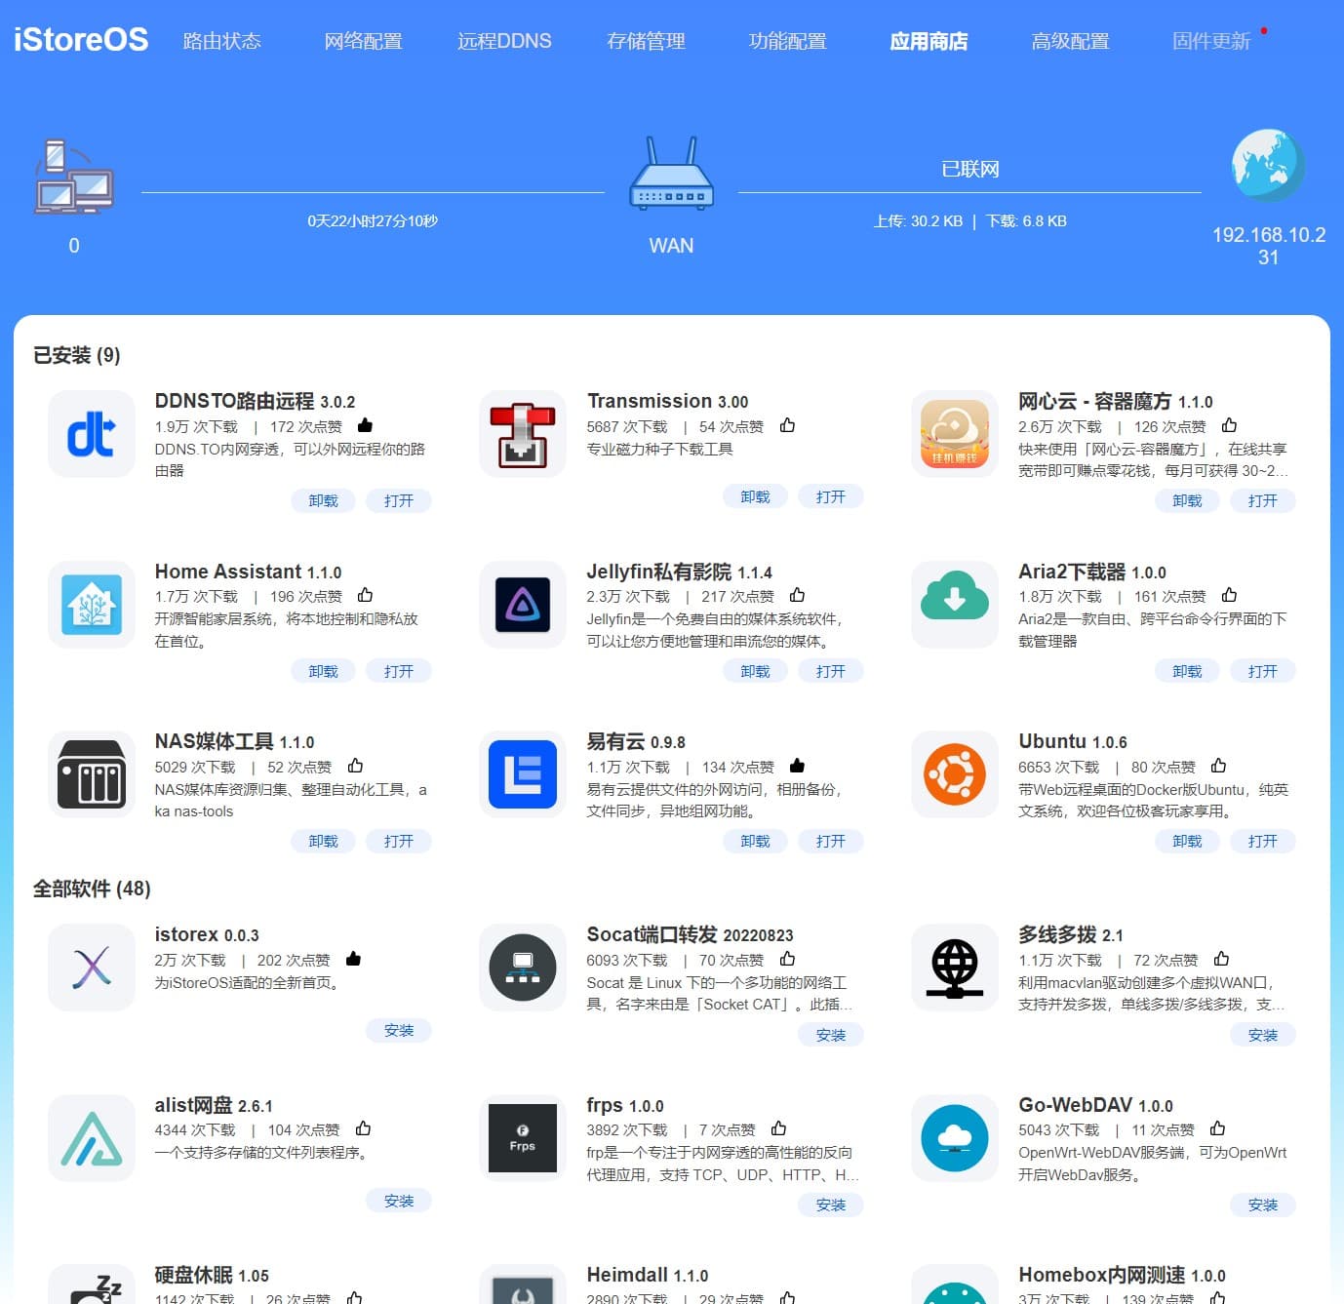Click the 多线多拨 network globe icon
The height and width of the screenshot is (1304, 1344).
coord(954,968)
